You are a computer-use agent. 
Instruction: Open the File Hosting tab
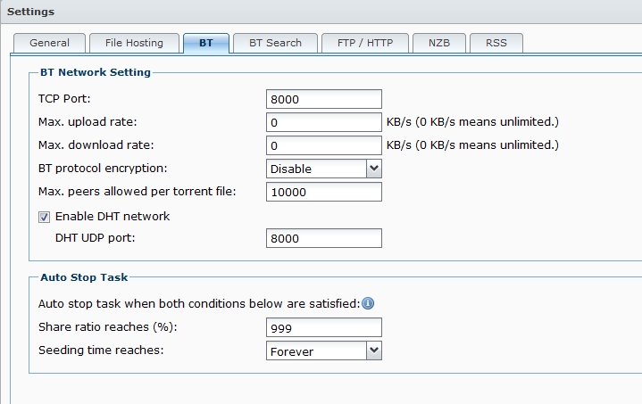point(134,43)
